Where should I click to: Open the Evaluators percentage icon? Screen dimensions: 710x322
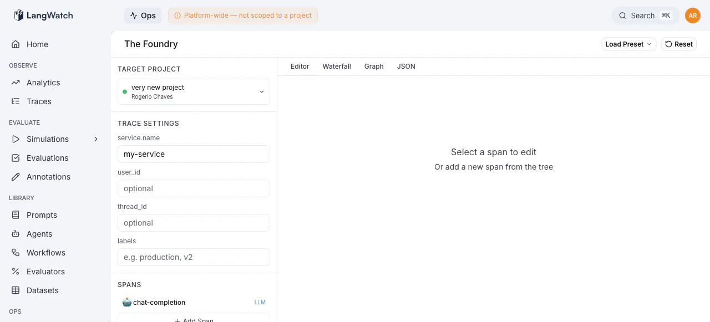tap(16, 272)
